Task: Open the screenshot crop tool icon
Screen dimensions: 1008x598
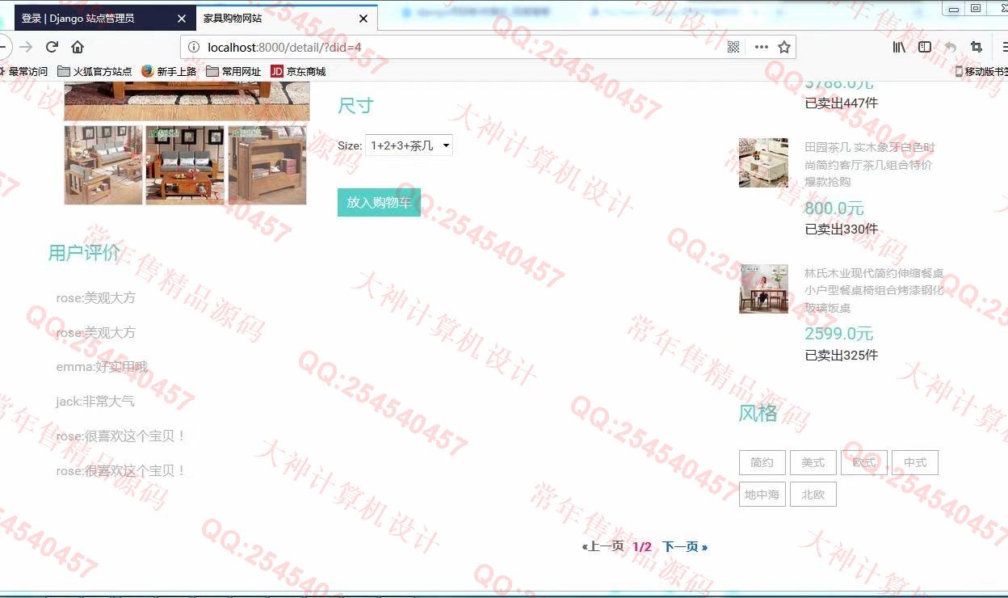Action: pos(976,47)
